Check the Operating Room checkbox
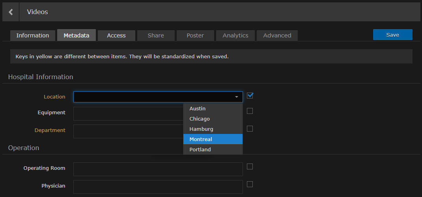The width and height of the screenshot is (422, 197). coord(250,167)
